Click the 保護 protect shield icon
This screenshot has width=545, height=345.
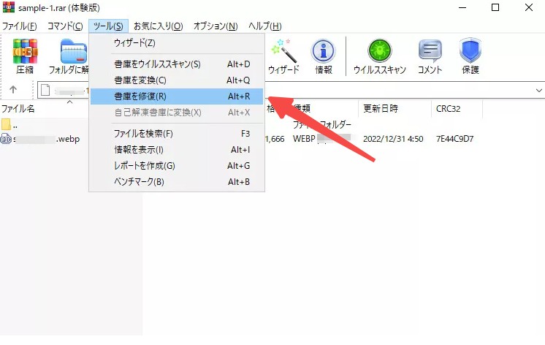click(x=470, y=56)
